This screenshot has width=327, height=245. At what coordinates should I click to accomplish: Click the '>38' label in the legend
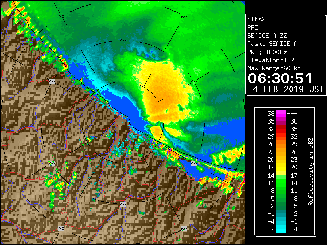(x=269, y=114)
